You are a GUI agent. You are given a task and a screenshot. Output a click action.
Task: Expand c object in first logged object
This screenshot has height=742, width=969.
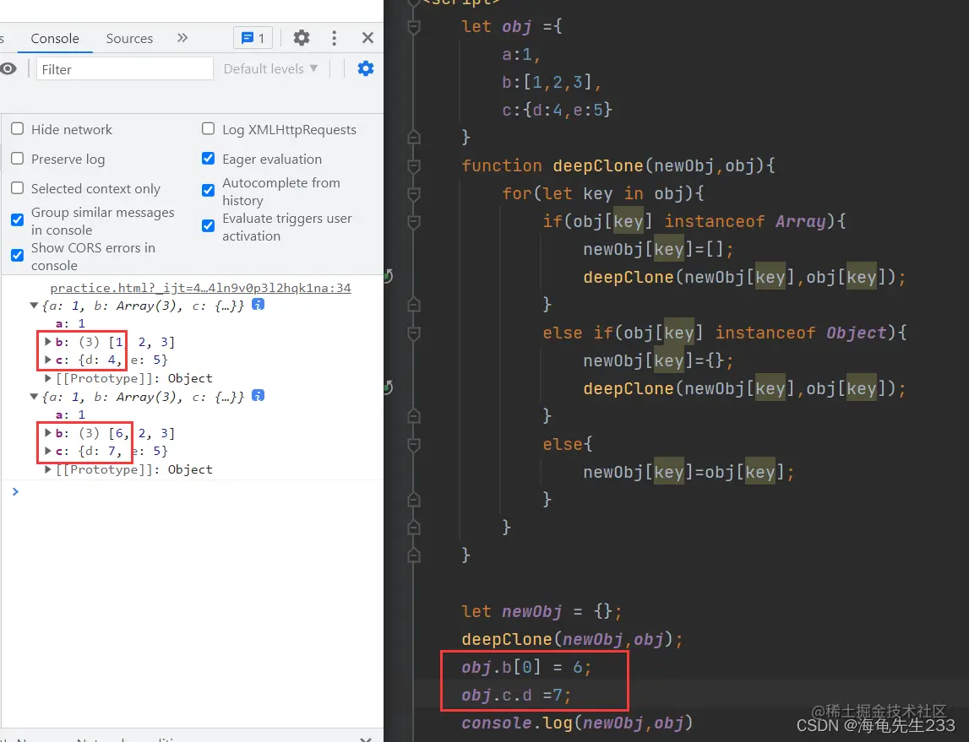[x=47, y=359]
